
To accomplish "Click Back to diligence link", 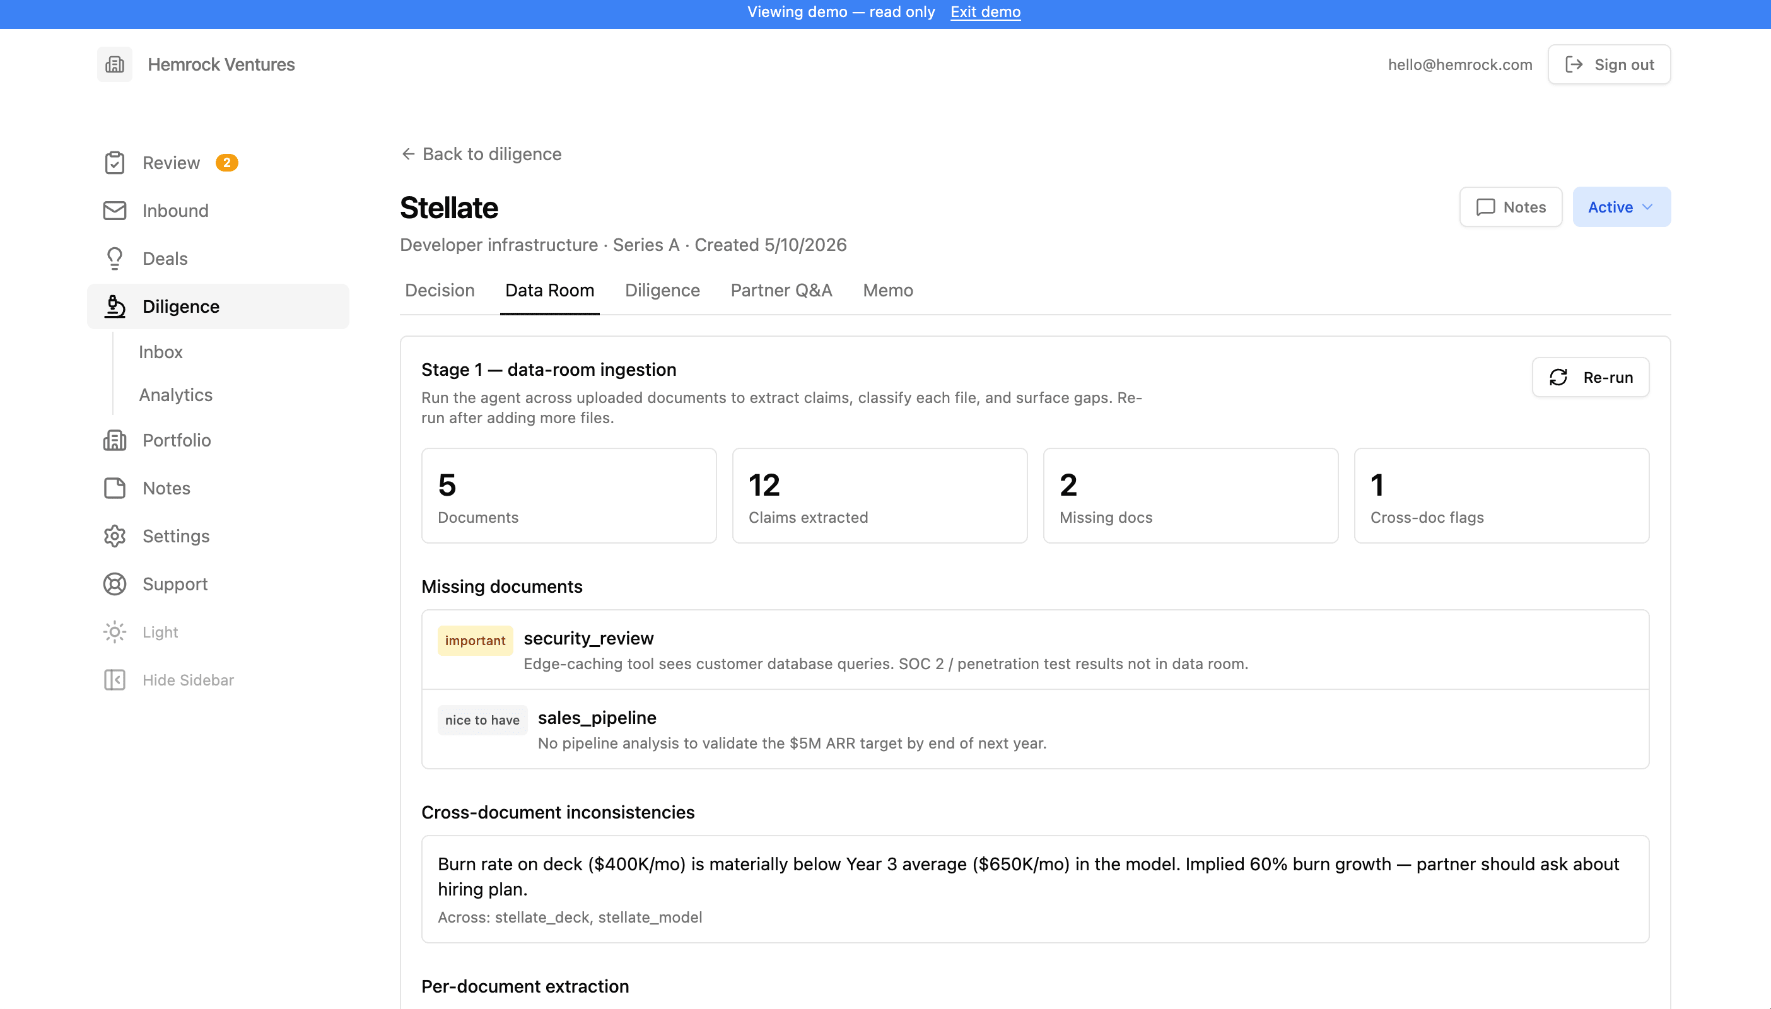I will (x=482, y=154).
